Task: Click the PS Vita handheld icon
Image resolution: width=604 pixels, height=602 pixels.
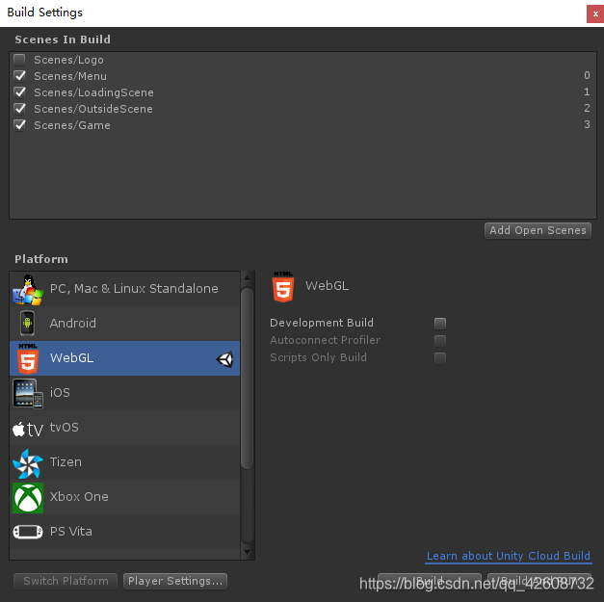Action: click(28, 532)
